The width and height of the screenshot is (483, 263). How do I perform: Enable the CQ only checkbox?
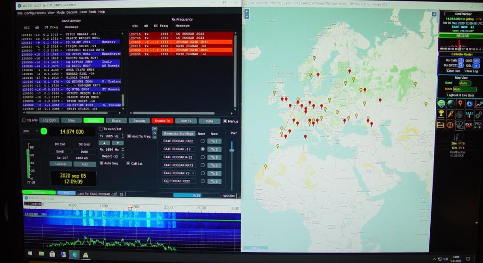click(24, 120)
